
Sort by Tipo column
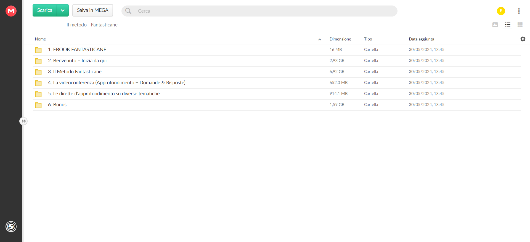pos(368,39)
